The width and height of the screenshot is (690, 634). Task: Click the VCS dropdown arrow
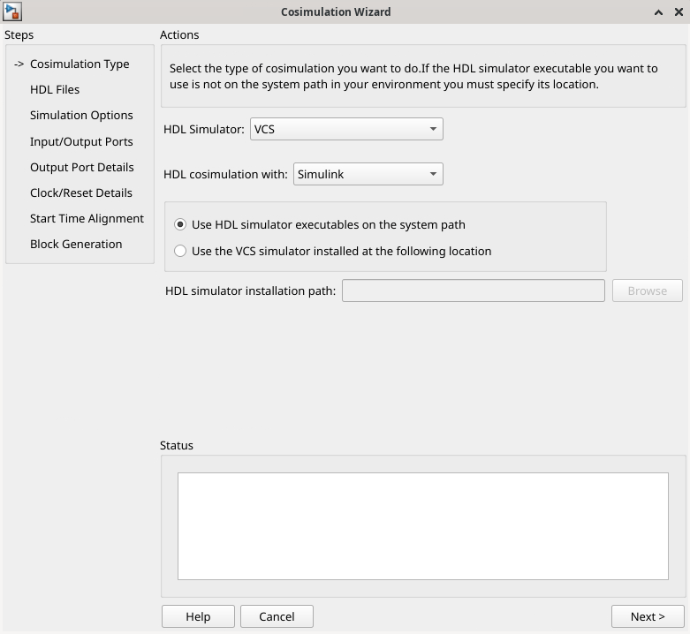pos(433,129)
